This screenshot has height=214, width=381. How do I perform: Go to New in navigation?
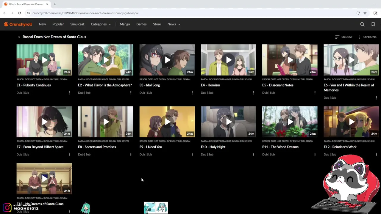pyautogui.click(x=42, y=24)
